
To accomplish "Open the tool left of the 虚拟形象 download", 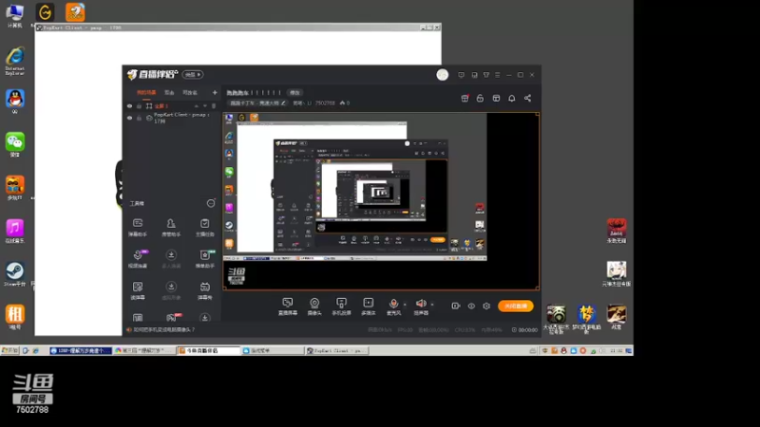I will (x=138, y=290).
